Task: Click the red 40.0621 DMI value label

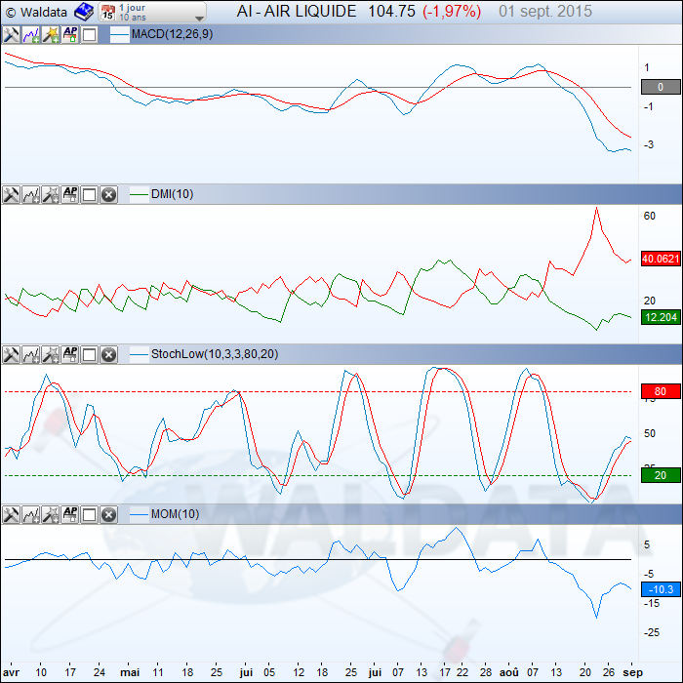Action: coord(661,259)
